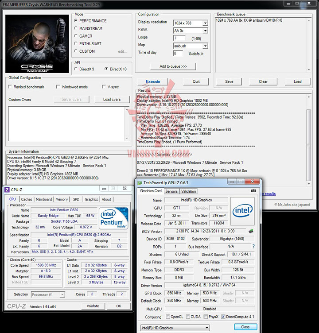Click Add to queue button

173,66
